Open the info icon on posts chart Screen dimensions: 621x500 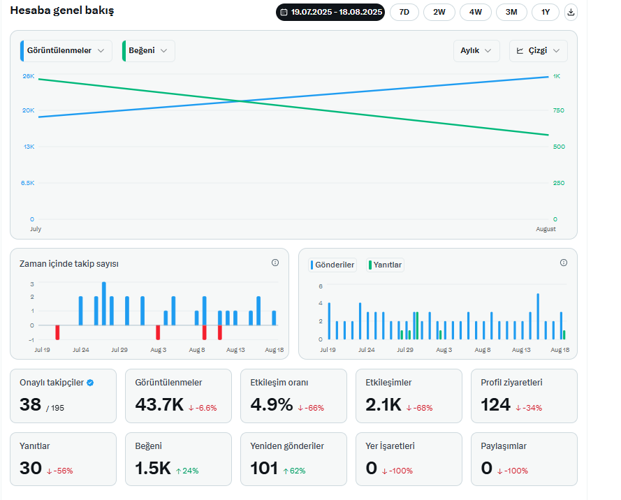click(563, 263)
